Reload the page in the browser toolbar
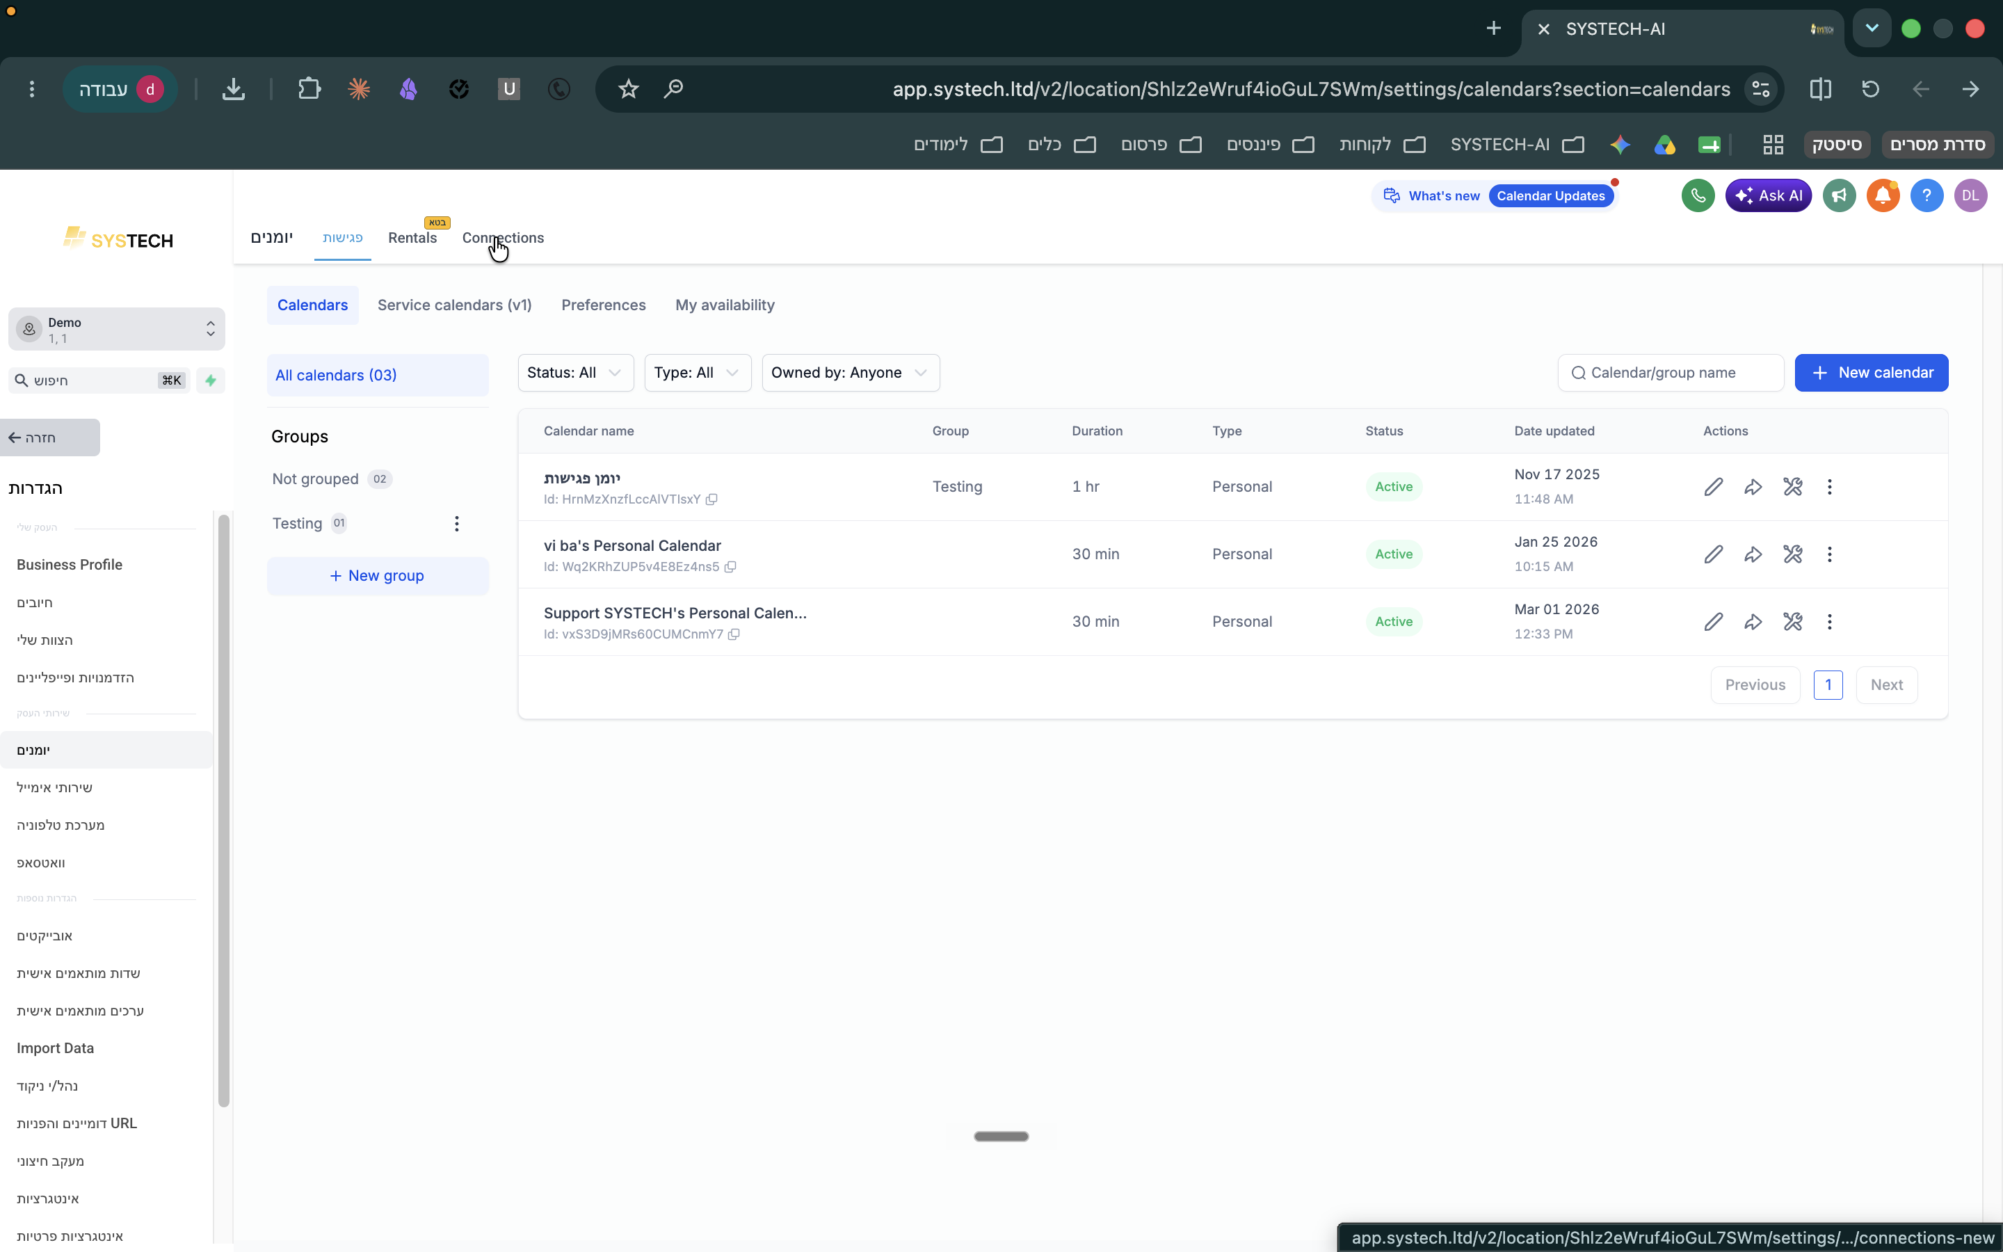This screenshot has height=1252, width=2003. point(1871,88)
